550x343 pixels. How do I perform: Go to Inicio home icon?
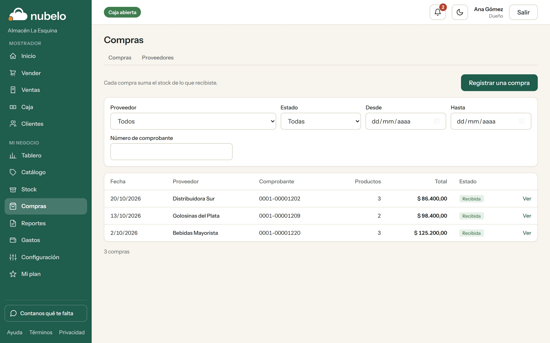[13, 56]
